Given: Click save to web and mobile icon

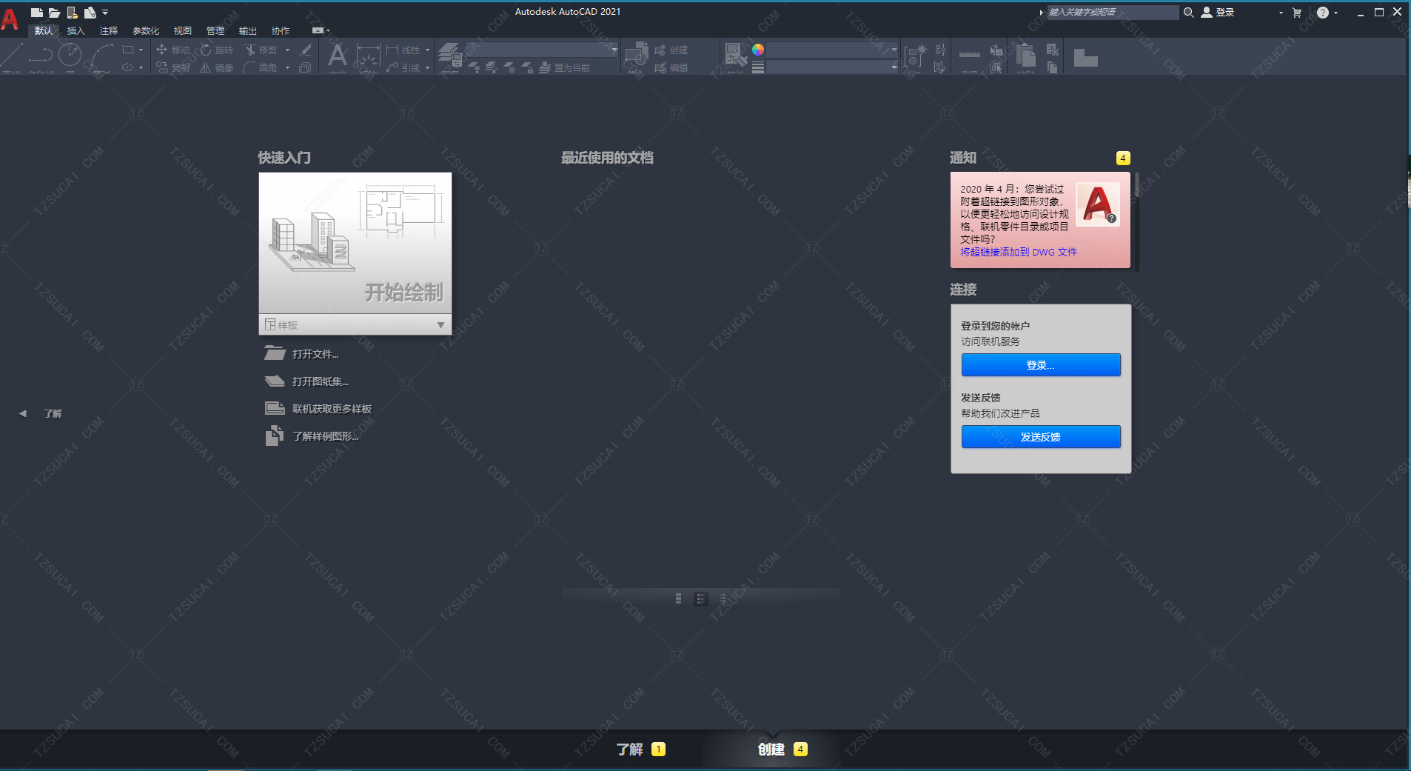Looking at the screenshot, I should [90, 13].
